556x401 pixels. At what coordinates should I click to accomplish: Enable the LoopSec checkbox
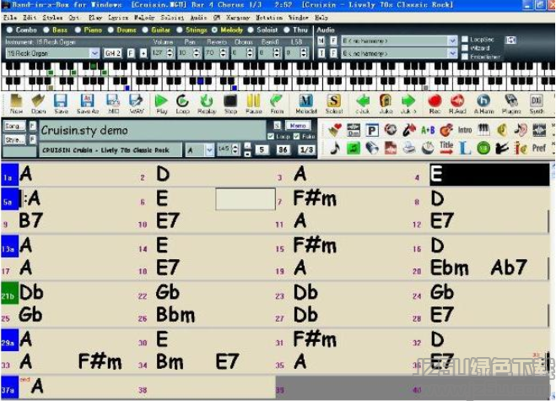pos(465,40)
